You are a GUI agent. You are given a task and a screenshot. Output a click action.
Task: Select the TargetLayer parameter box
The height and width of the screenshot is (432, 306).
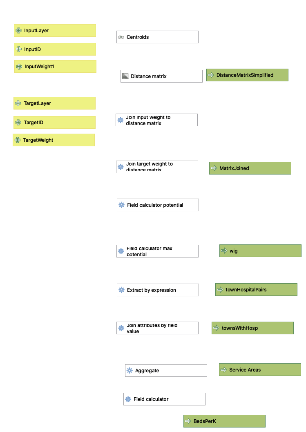coord(54,103)
